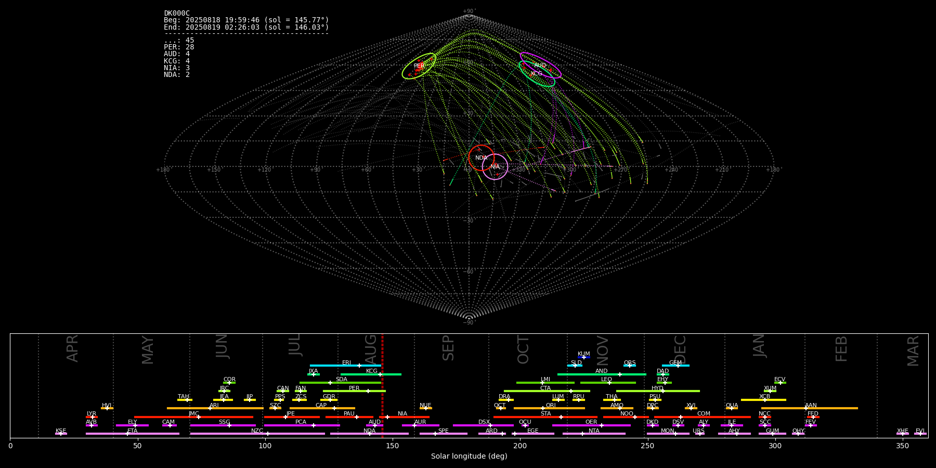Click the AUG month label
The image size is (936, 468).
(371, 348)
